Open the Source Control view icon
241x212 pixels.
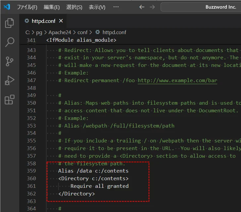coord(10,61)
